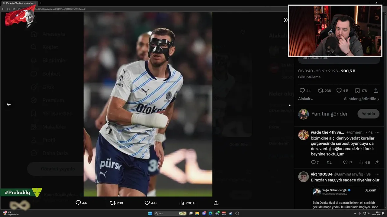Open more options on ykt_190534's comment
The width and height of the screenshot is (387, 217).
(x=377, y=174)
